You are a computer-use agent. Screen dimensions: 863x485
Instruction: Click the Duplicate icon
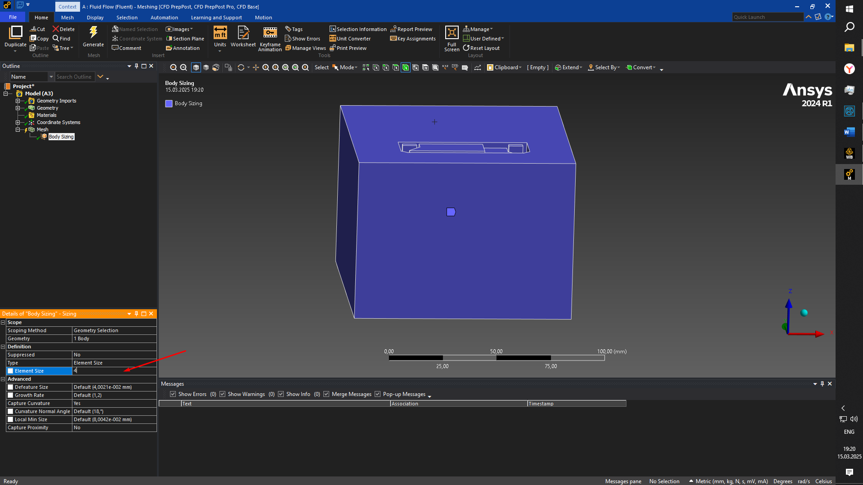(x=15, y=32)
